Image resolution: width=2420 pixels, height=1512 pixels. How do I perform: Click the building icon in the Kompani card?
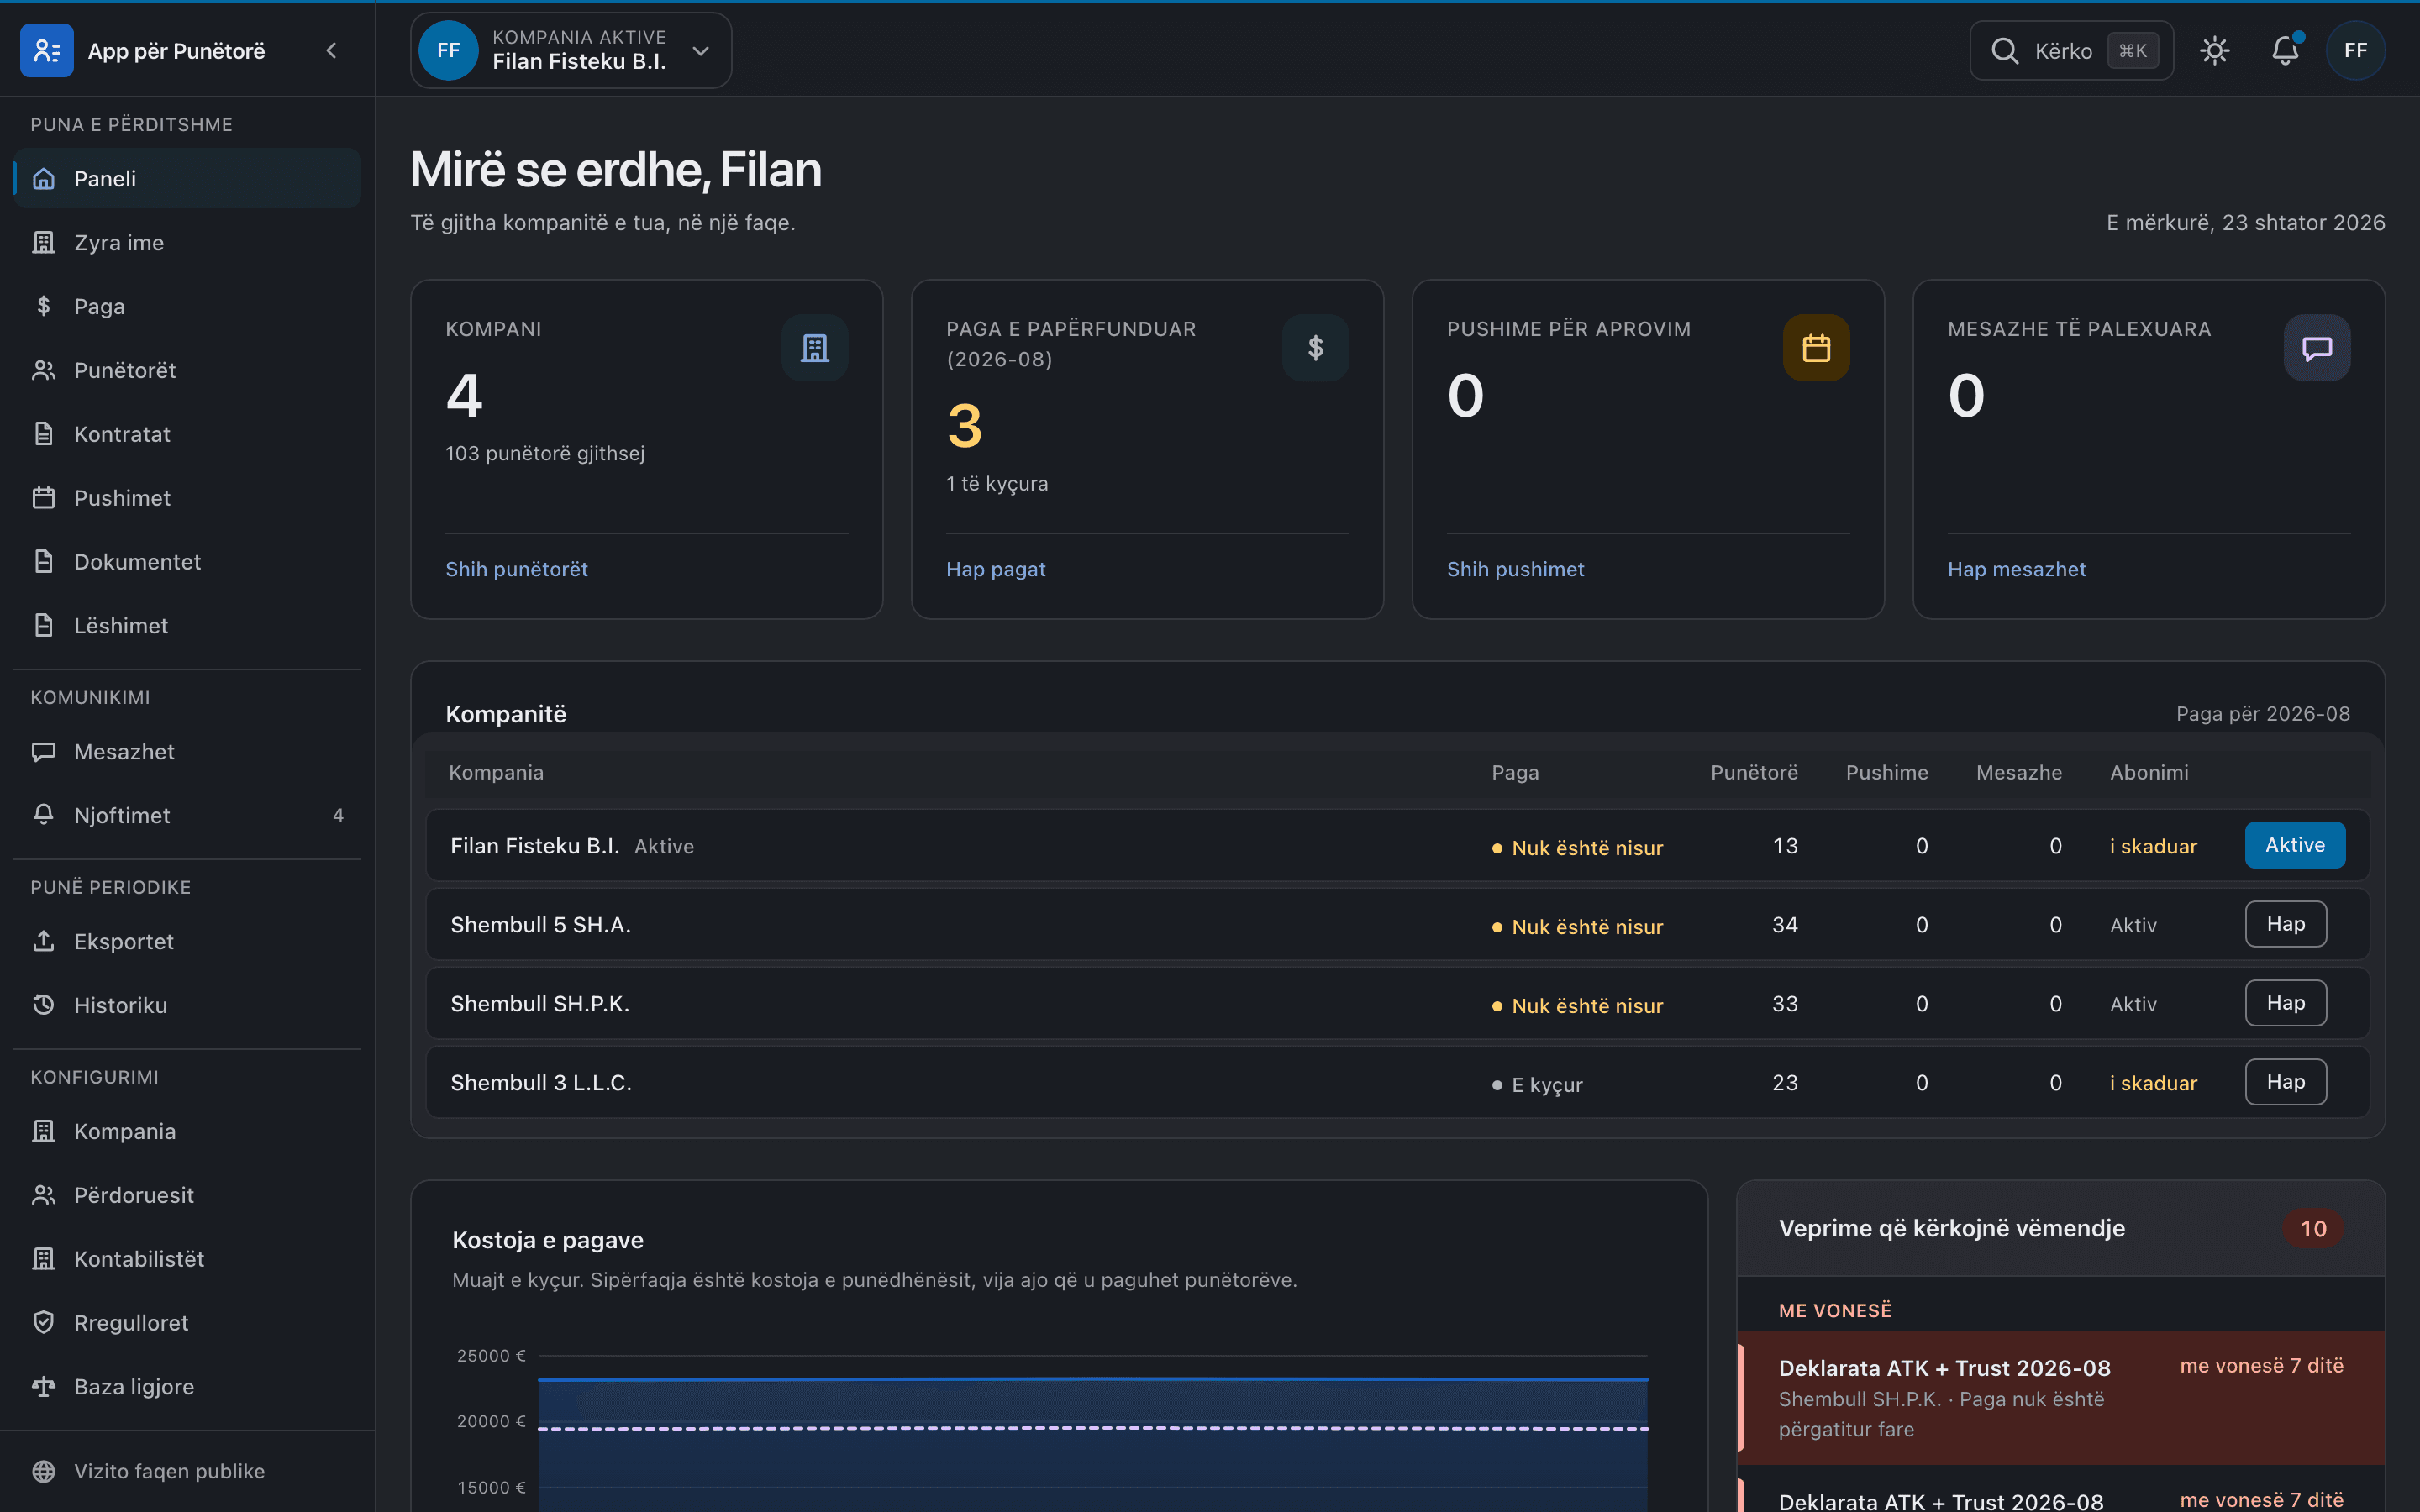tap(815, 348)
